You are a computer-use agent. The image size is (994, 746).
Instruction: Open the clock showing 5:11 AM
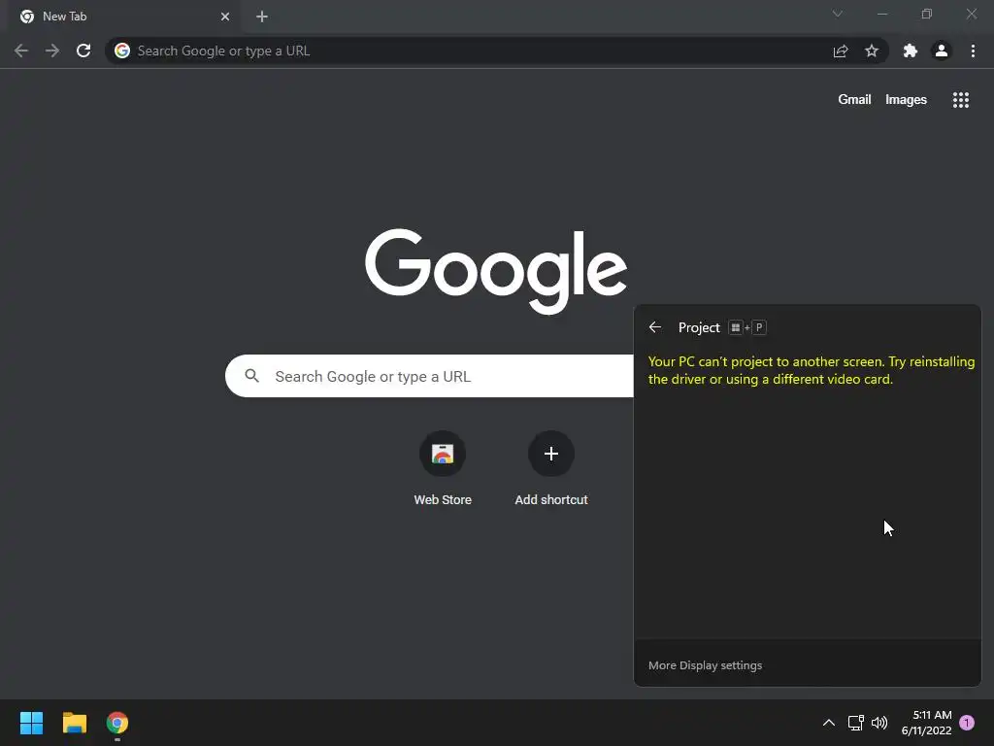coord(926,723)
